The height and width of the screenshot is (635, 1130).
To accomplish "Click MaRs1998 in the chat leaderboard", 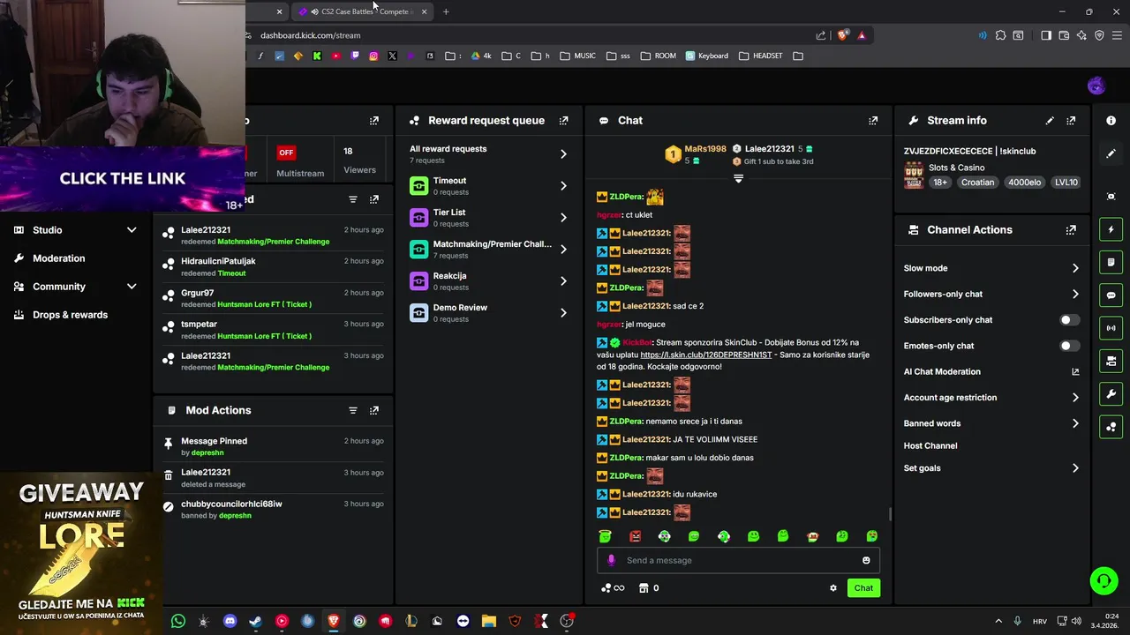I will click(x=704, y=149).
